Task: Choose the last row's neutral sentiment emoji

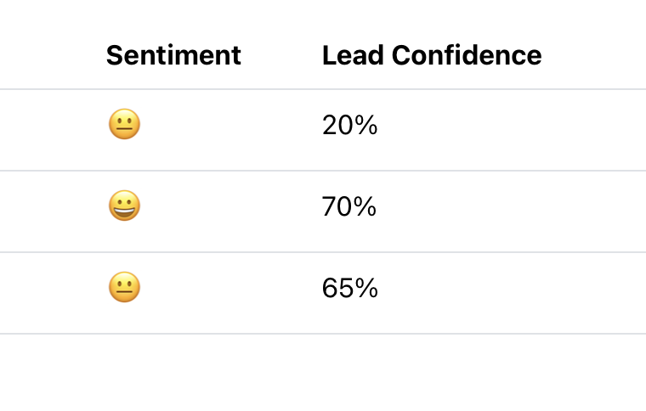Action: (124, 288)
